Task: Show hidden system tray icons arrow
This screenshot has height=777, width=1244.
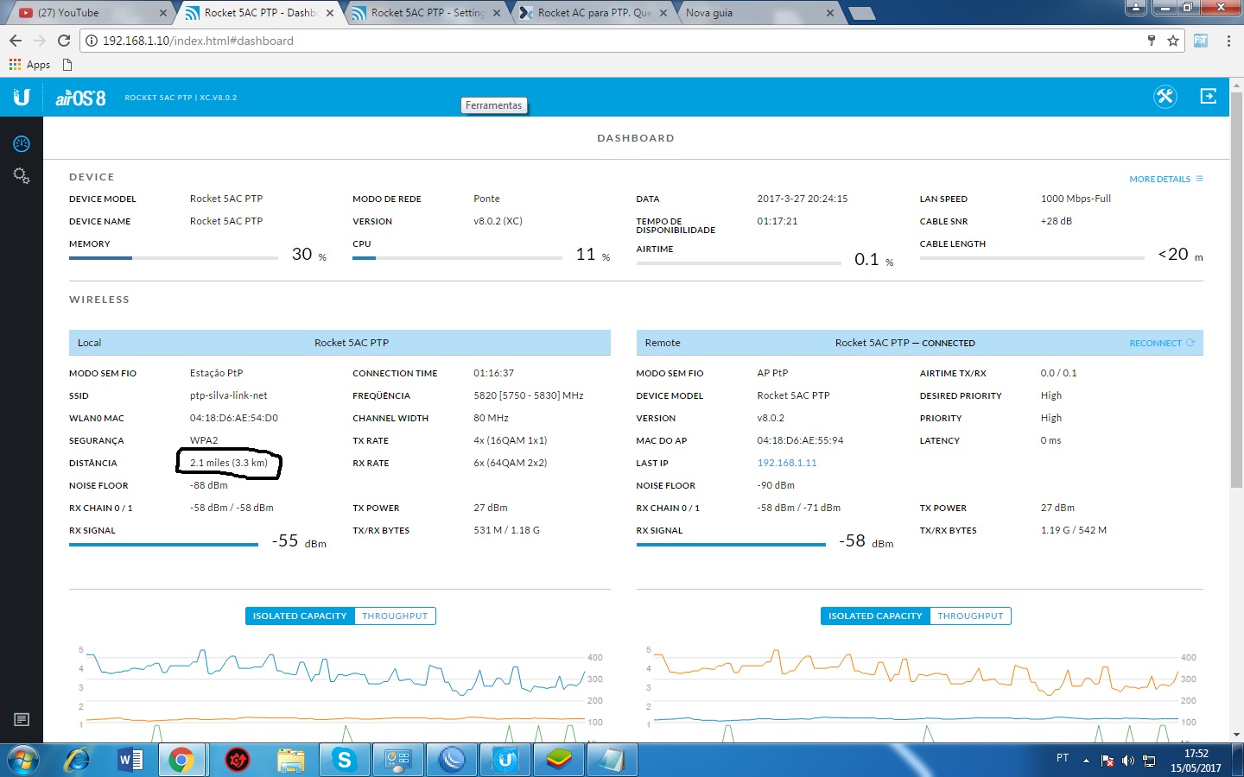Action: 1086,761
